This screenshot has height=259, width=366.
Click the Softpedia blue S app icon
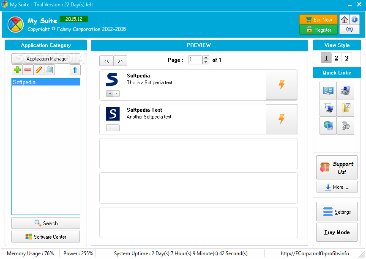point(112,80)
